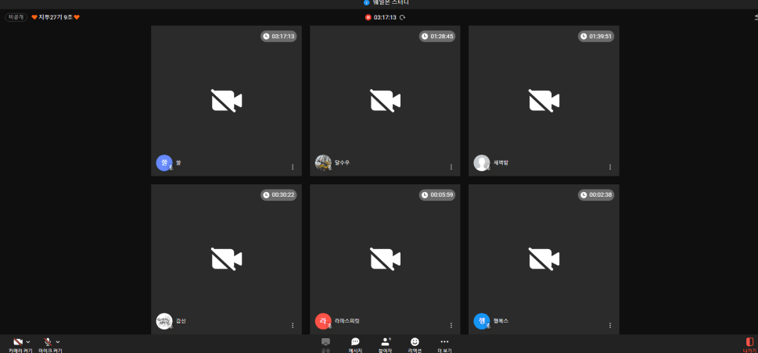Click the screen share icon
This screenshot has width=758, height=353.
coord(325,343)
